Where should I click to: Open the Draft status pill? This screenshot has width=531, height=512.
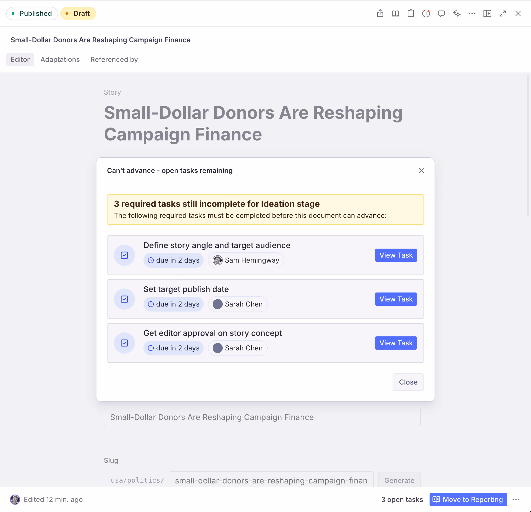click(x=78, y=13)
